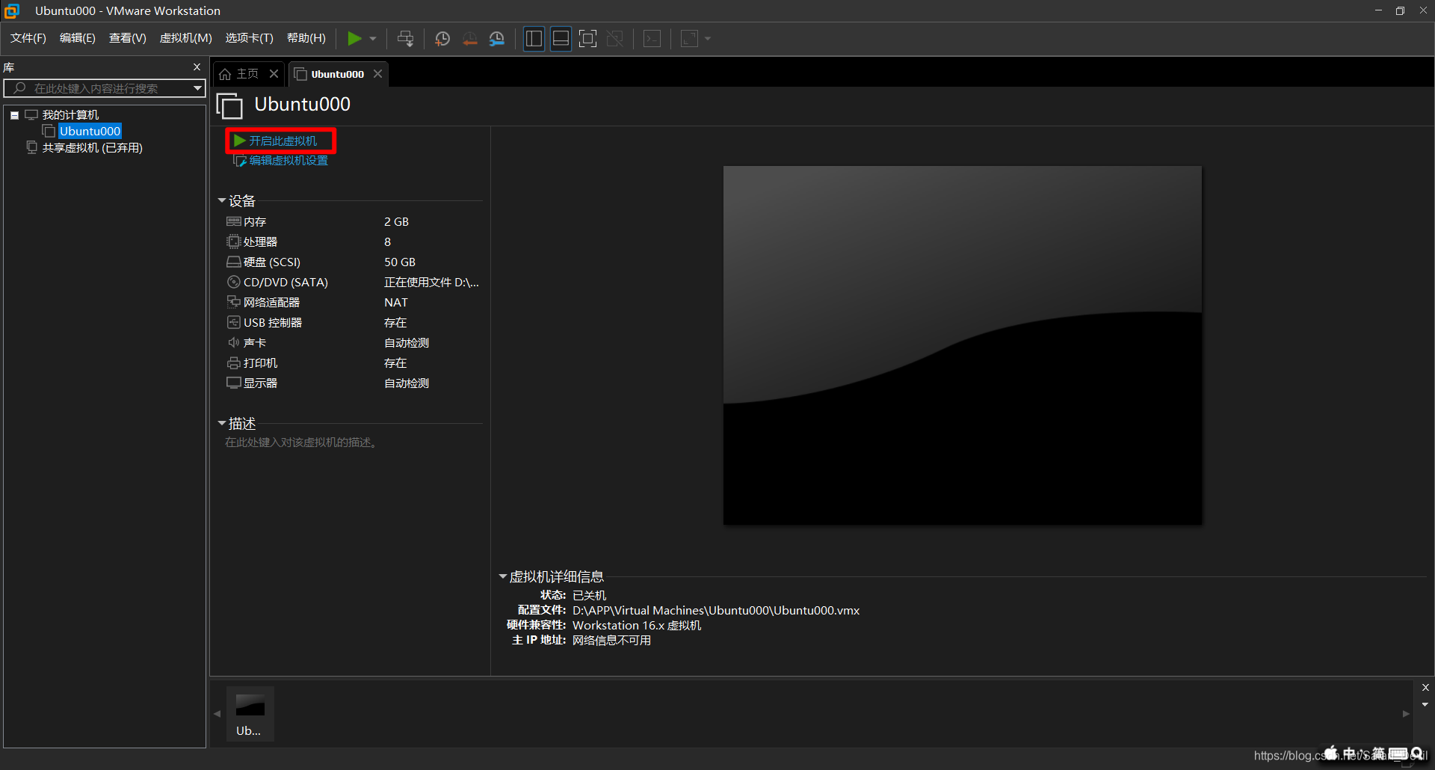Screen dimensions: 1435x770
Task: Close the library (库) panel
Action: [197, 67]
